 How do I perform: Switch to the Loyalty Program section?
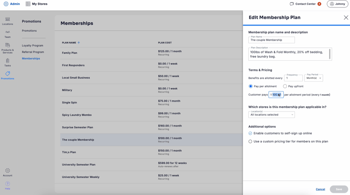coord(33,46)
